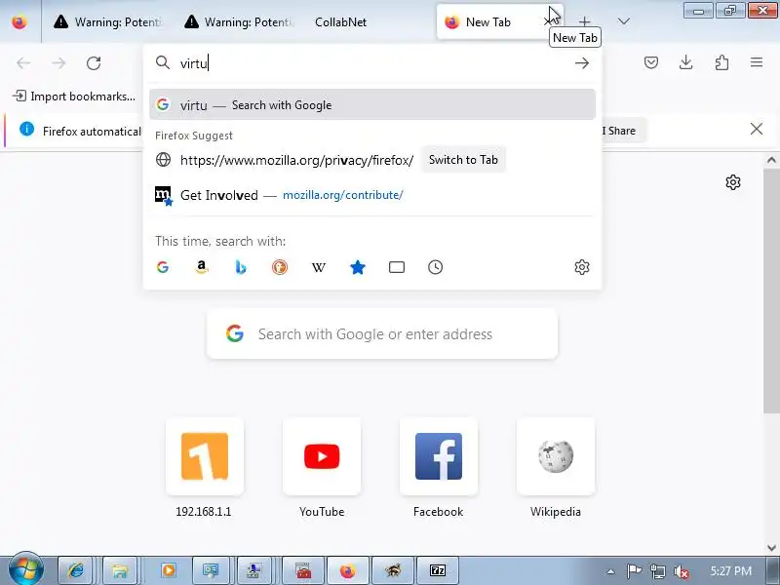780x585 pixels.
Task: Open Windows Media Player taskbar icon
Action: [168, 570]
